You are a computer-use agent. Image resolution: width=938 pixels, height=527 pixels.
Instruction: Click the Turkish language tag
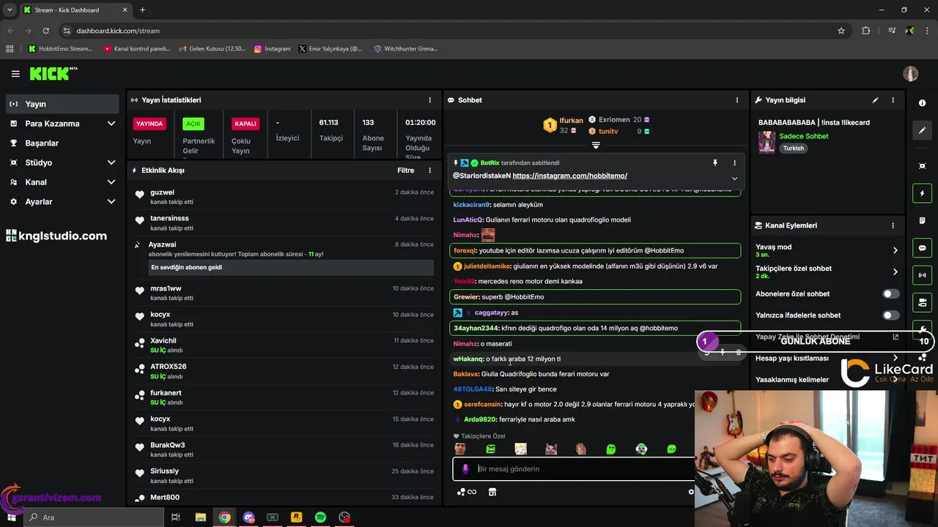793,148
